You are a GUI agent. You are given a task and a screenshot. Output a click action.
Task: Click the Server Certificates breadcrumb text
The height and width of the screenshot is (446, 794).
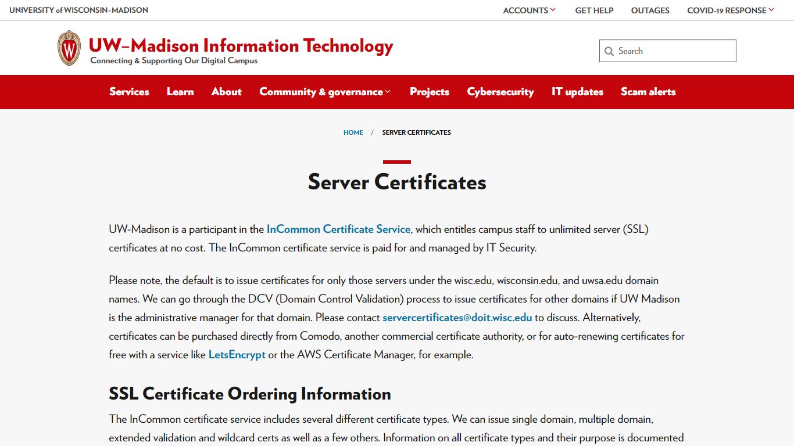(417, 132)
